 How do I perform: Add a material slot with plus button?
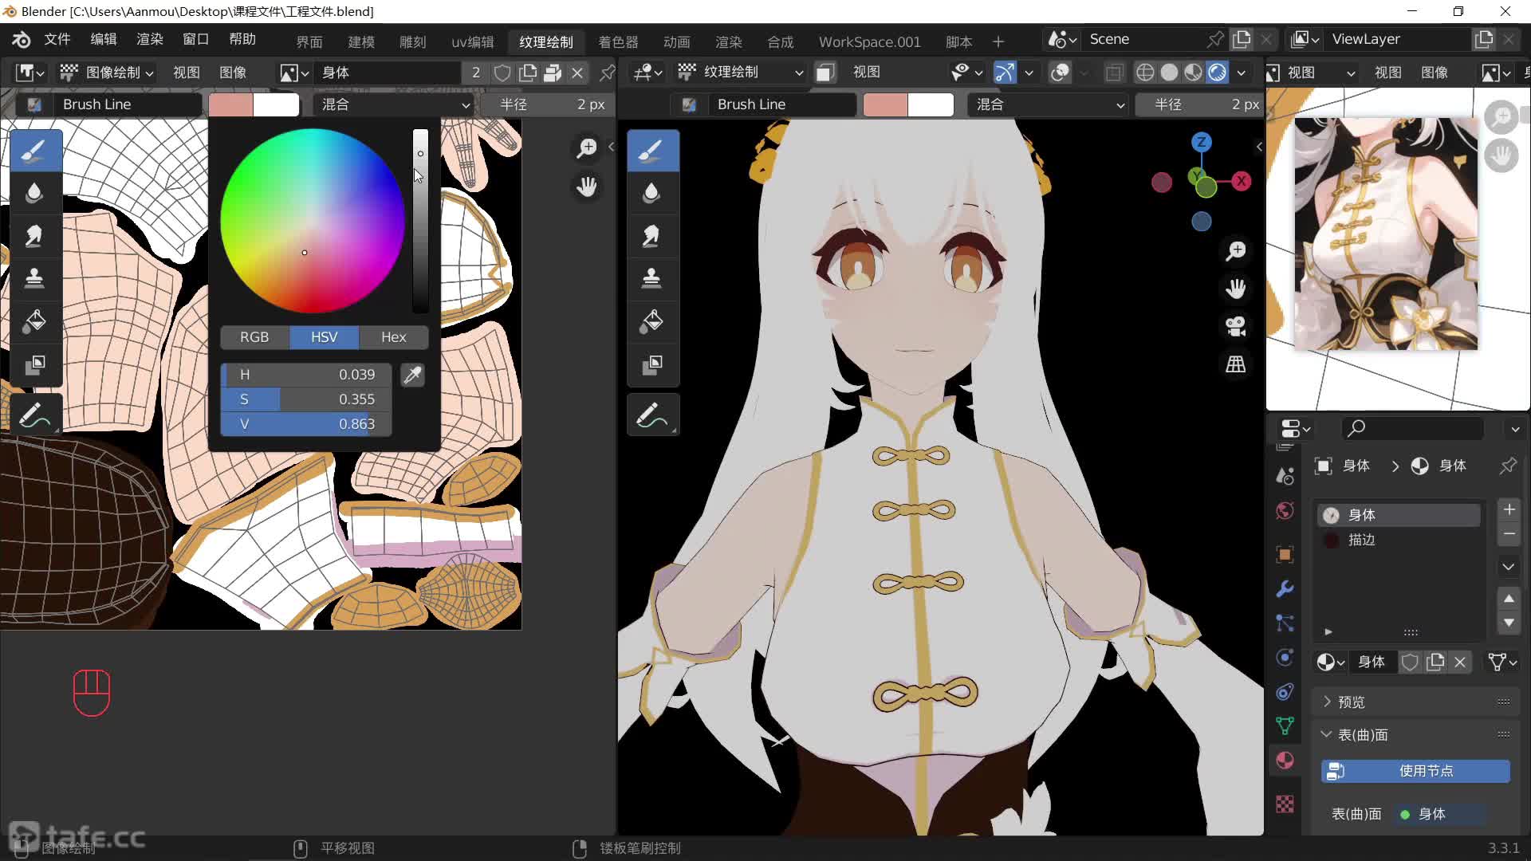coord(1509,509)
